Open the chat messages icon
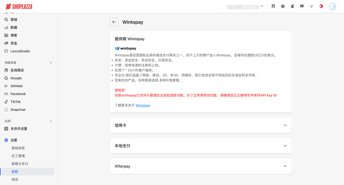The height and width of the screenshot is (185, 344). (x=302, y=6)
